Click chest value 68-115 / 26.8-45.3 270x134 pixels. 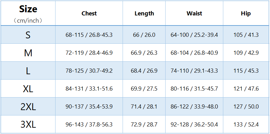click(89, 35)
